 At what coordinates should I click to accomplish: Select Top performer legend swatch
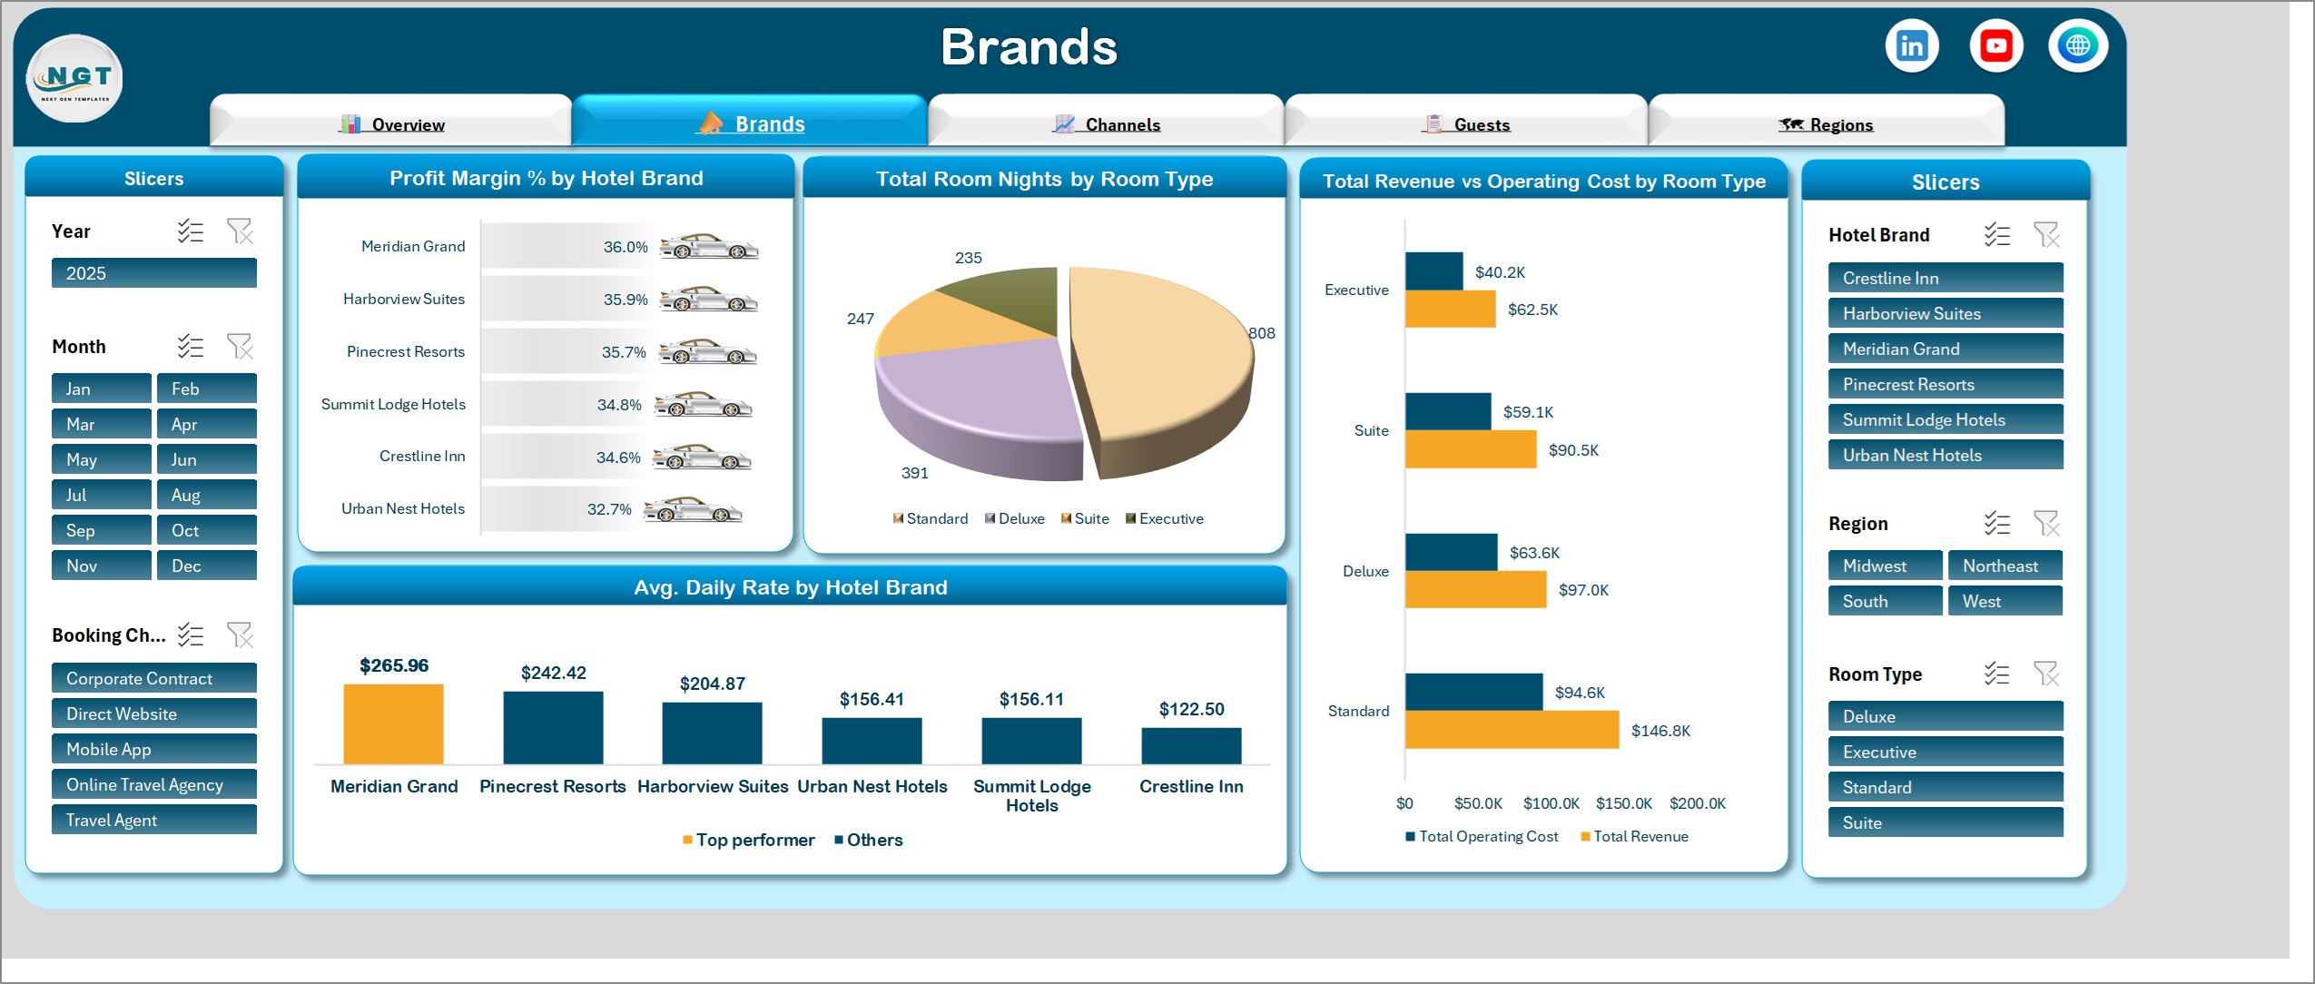(x=687, y=840)
